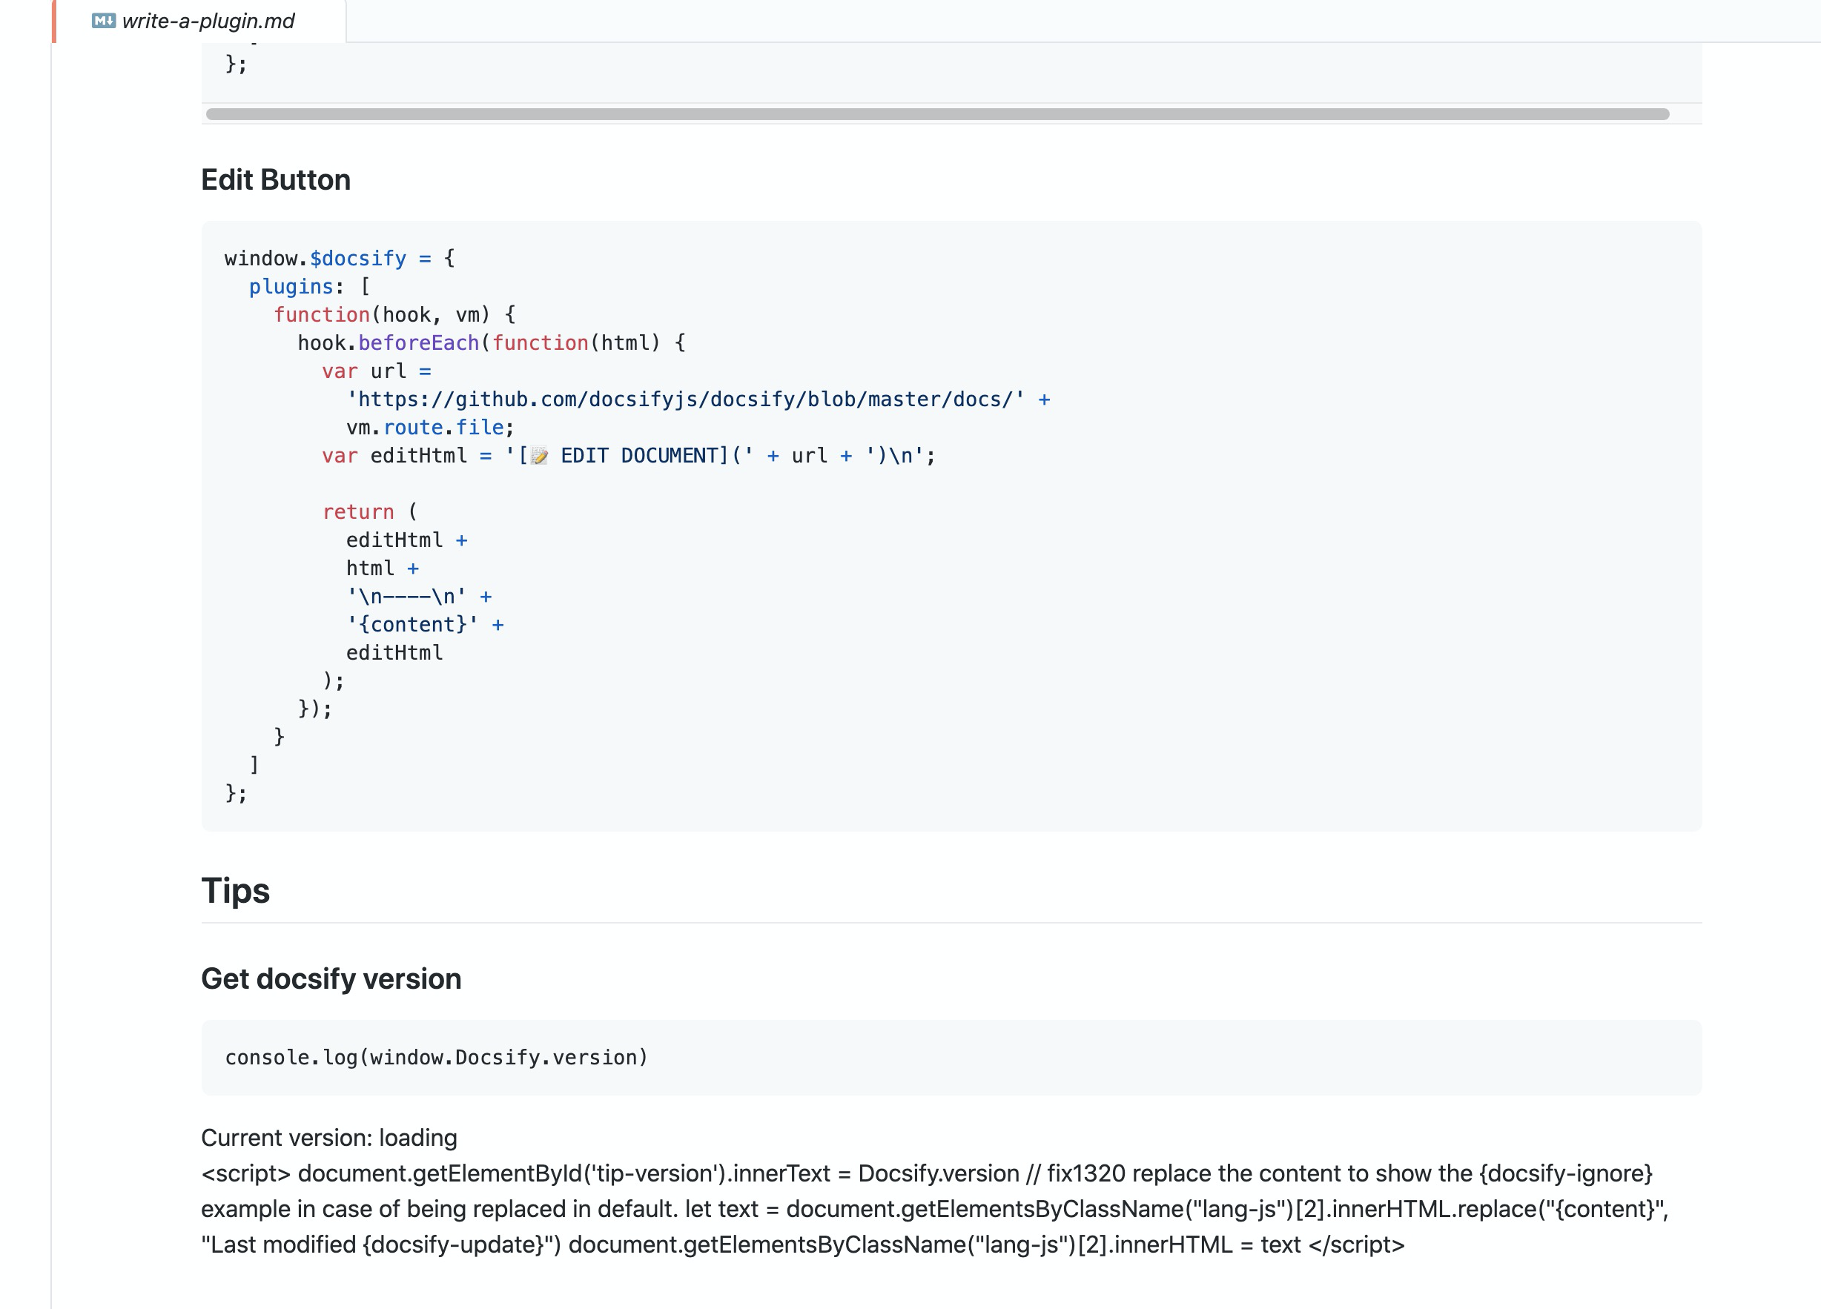Click the 'var editHtml' code line
The image size is (1821, 1309).
click(x=629, y=456)
